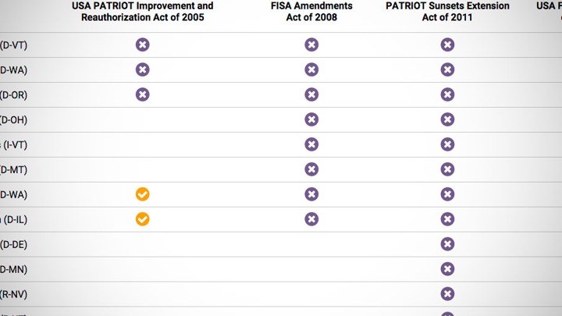Select the PATRIOT Sunsets Extension Act of 2011 header
562x316 pixels.
click(x=447, y=12)
